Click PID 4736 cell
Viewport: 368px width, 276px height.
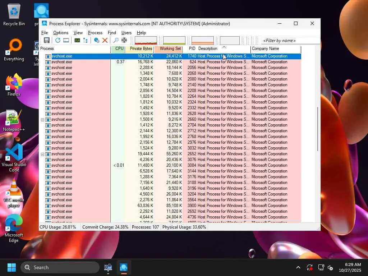192,217
